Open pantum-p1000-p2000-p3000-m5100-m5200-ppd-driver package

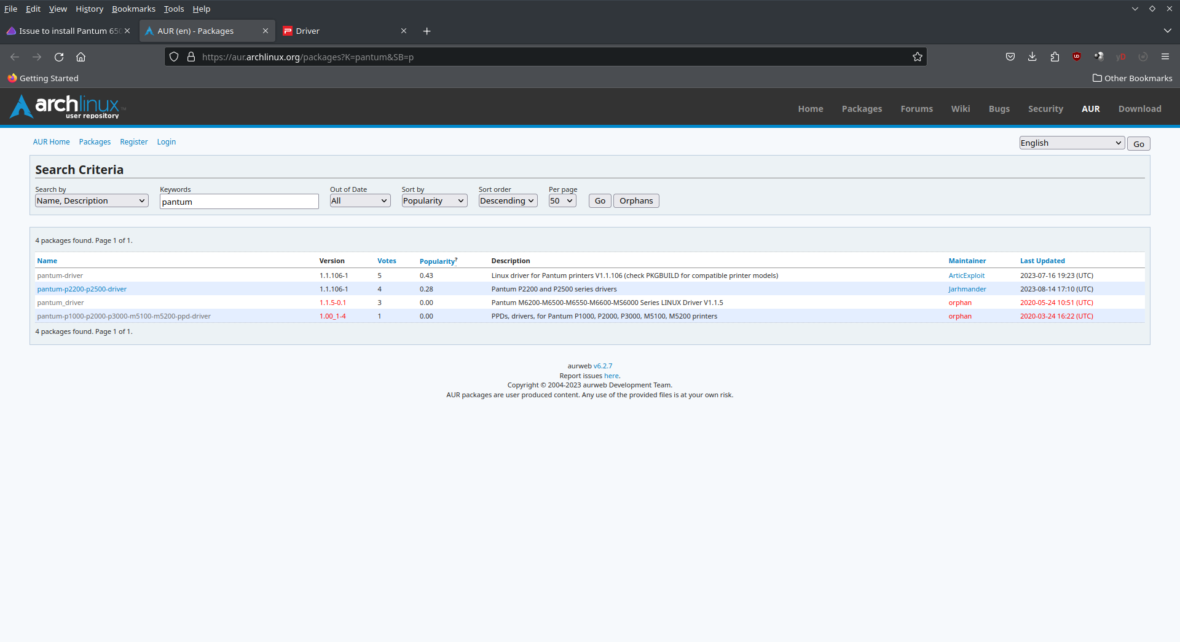click(x=124, y=316)
